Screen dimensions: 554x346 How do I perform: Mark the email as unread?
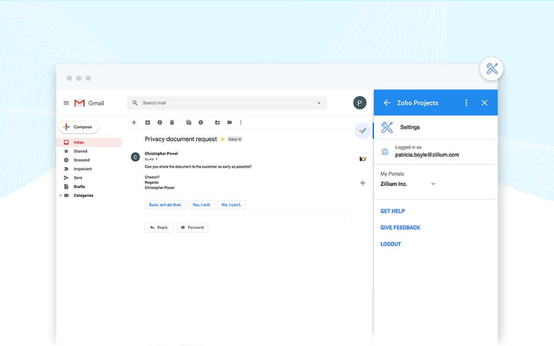(x=189, y=122)
